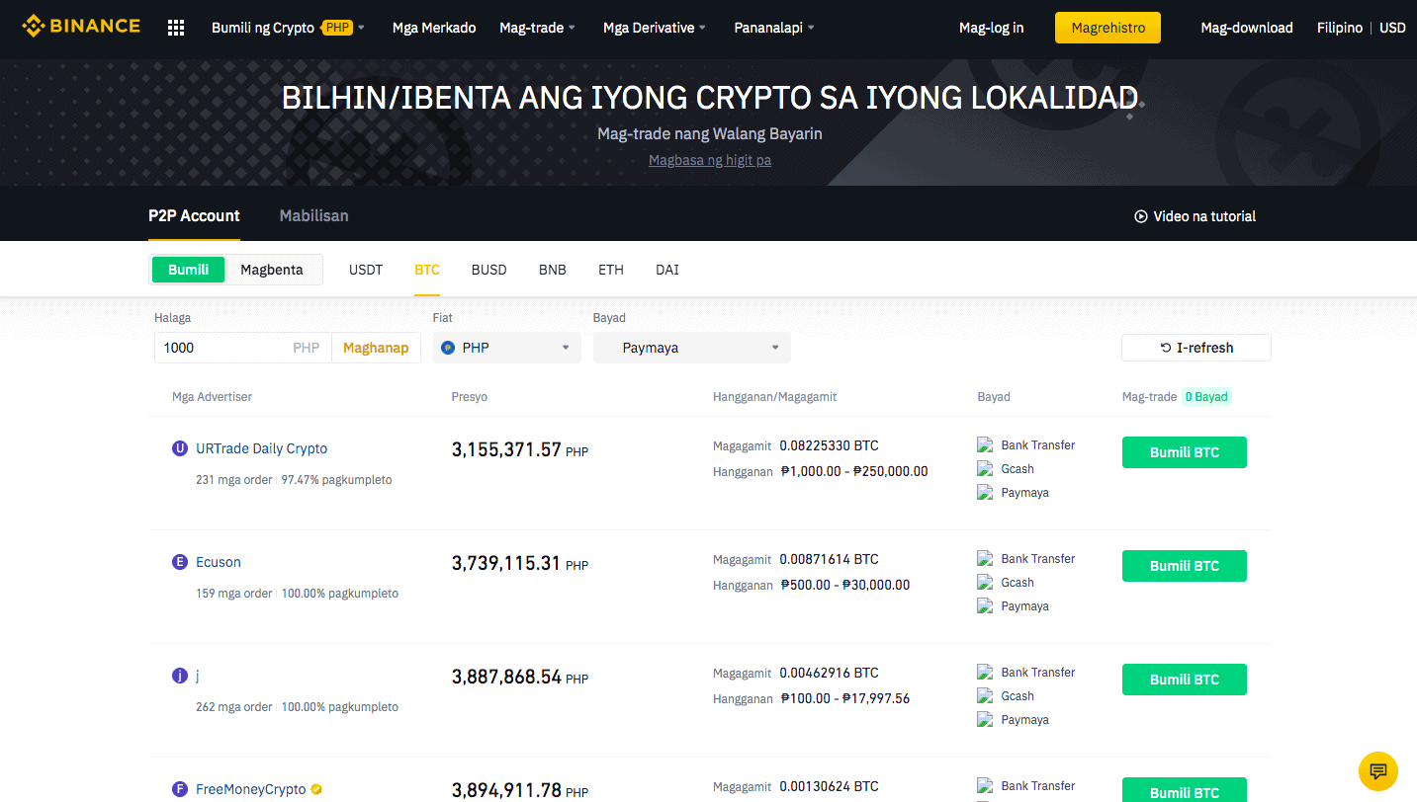Click the Video na tutorial play icon
The image size is (1417, 802).
tap(1141, 216)
